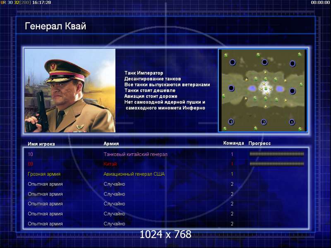Click army "Авиационный генерал США"
The image size is (331, 248).
[x=134, y=174]
